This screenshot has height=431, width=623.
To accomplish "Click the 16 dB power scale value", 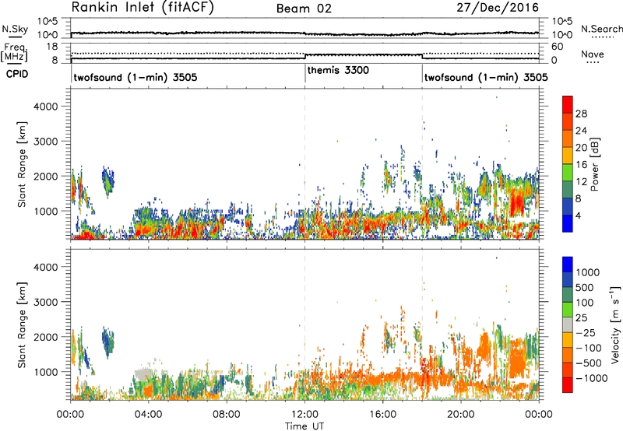I will (581, 165).
